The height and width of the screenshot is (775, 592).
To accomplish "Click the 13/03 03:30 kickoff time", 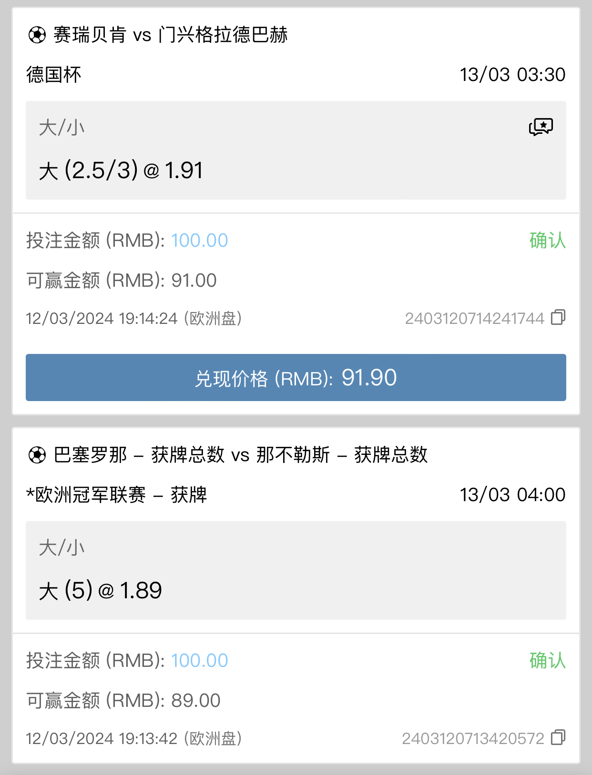I will (512, 75).
